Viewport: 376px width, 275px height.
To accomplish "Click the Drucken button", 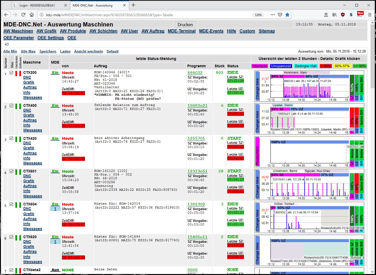I will pos(185,25).
